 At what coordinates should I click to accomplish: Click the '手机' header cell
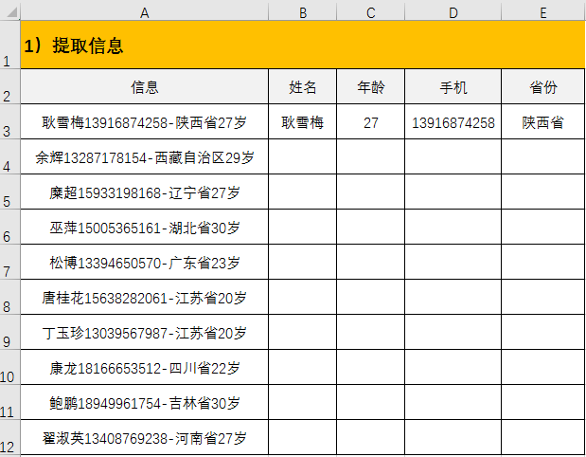[453, 86]
